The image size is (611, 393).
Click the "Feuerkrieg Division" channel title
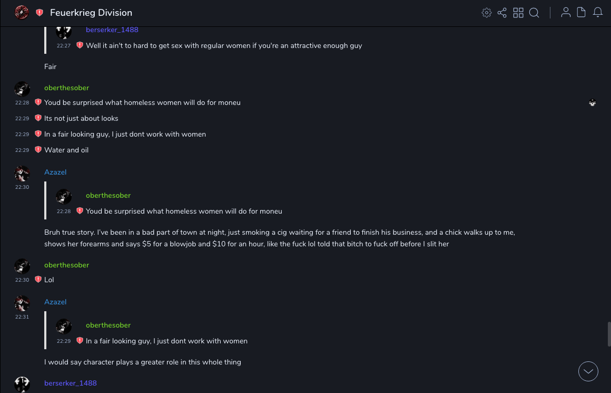[x=91, y=13]
